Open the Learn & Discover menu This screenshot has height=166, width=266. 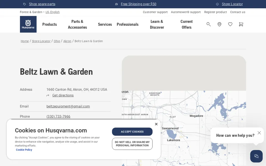pos(157,24)
